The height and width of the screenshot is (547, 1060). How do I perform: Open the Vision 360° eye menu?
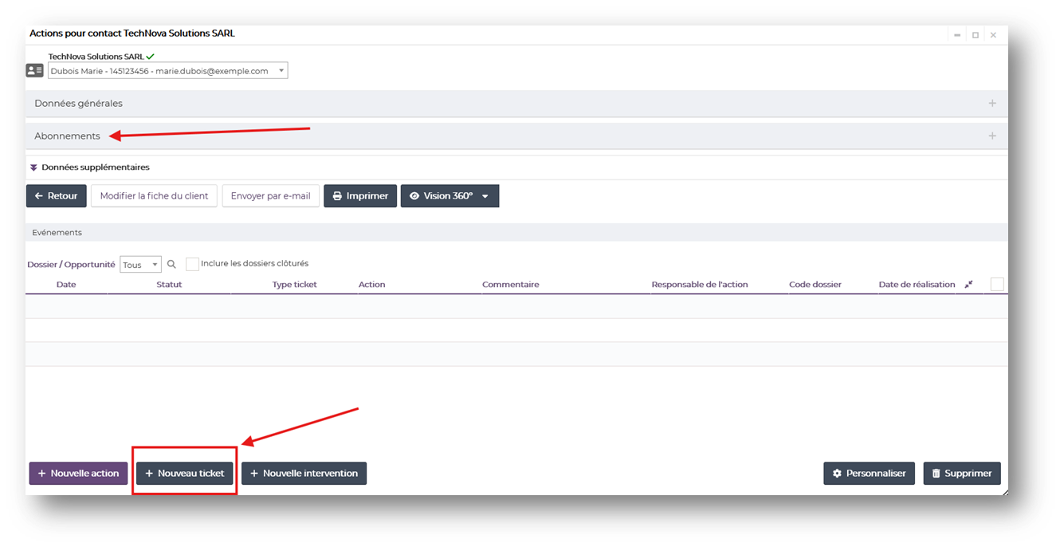click(450, 196)
